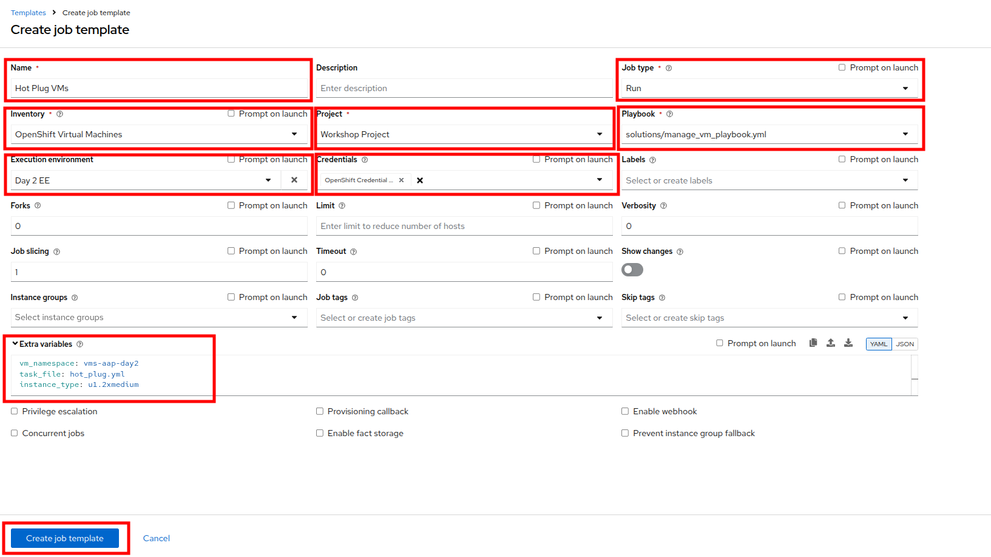The image size is (991, 557).
Task: Select the YAML format tab
Action: [878, 344]
